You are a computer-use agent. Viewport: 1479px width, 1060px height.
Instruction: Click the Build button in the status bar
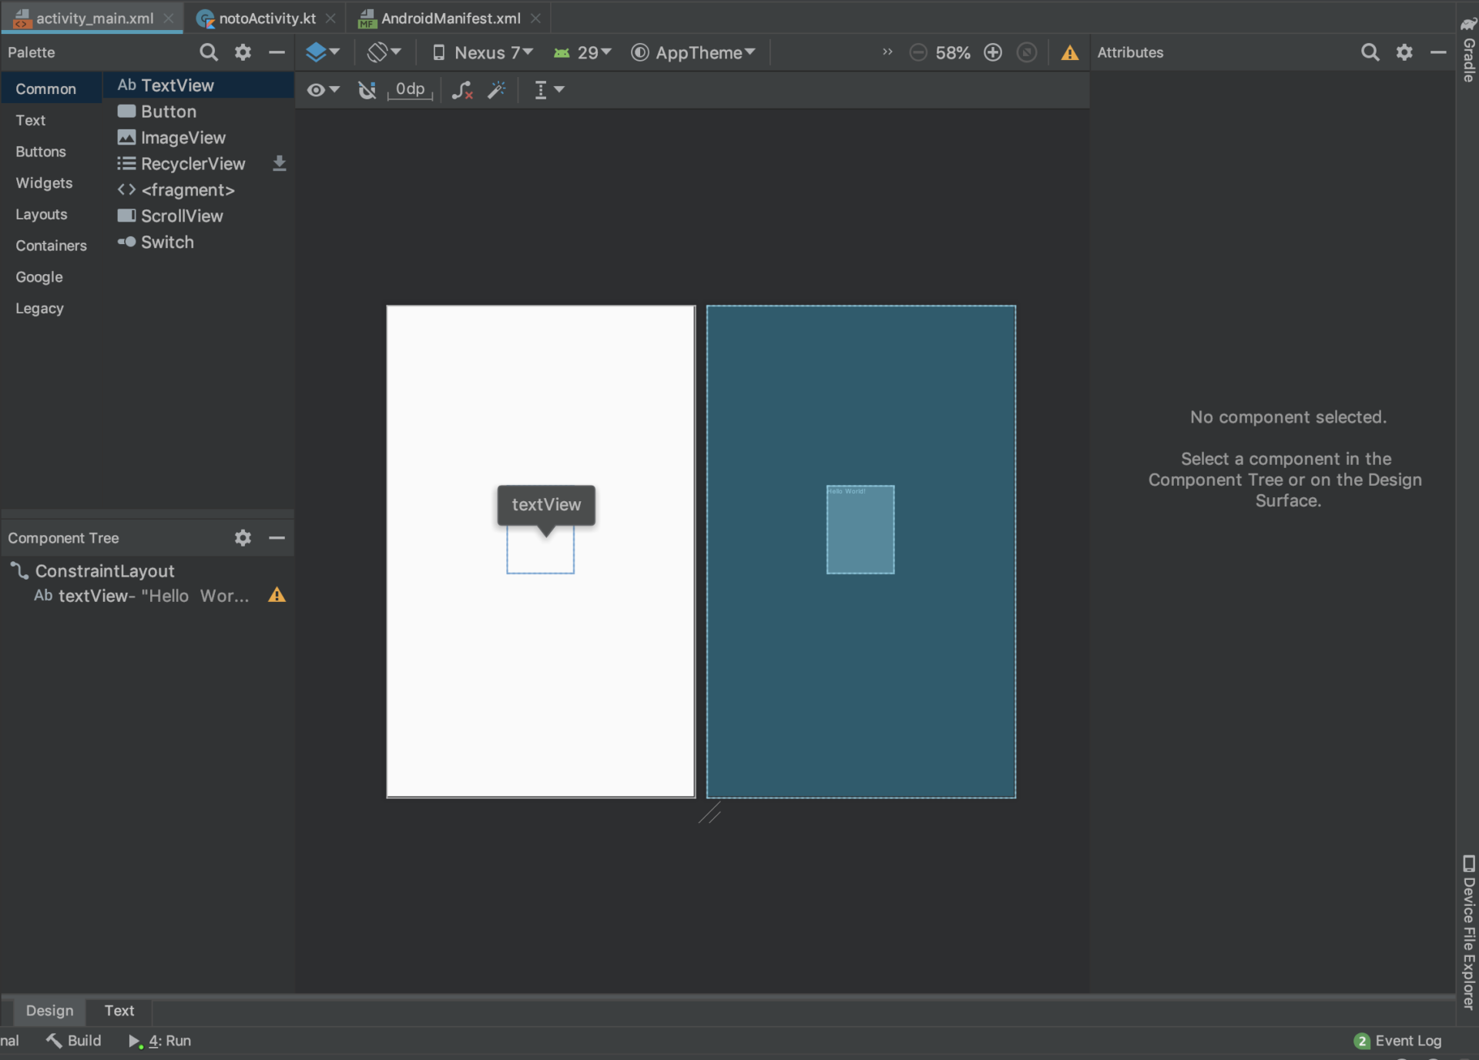point(73,1040)
